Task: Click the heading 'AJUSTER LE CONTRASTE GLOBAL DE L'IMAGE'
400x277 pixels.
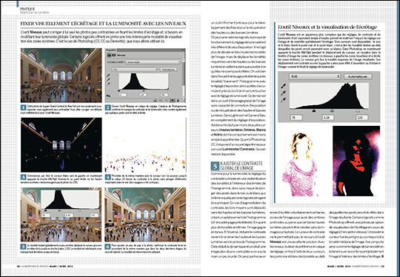Action: click(241, 166)
